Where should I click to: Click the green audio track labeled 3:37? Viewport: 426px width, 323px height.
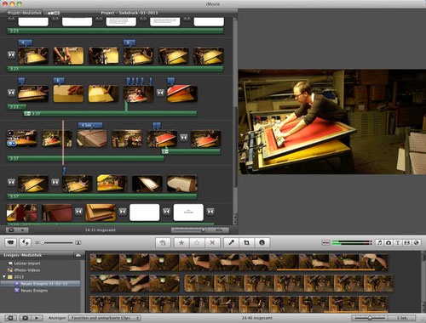[111, 114]
